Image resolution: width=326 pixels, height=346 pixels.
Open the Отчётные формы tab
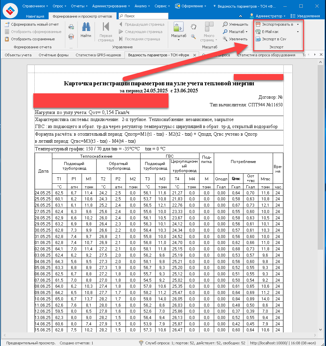point(54,55)
